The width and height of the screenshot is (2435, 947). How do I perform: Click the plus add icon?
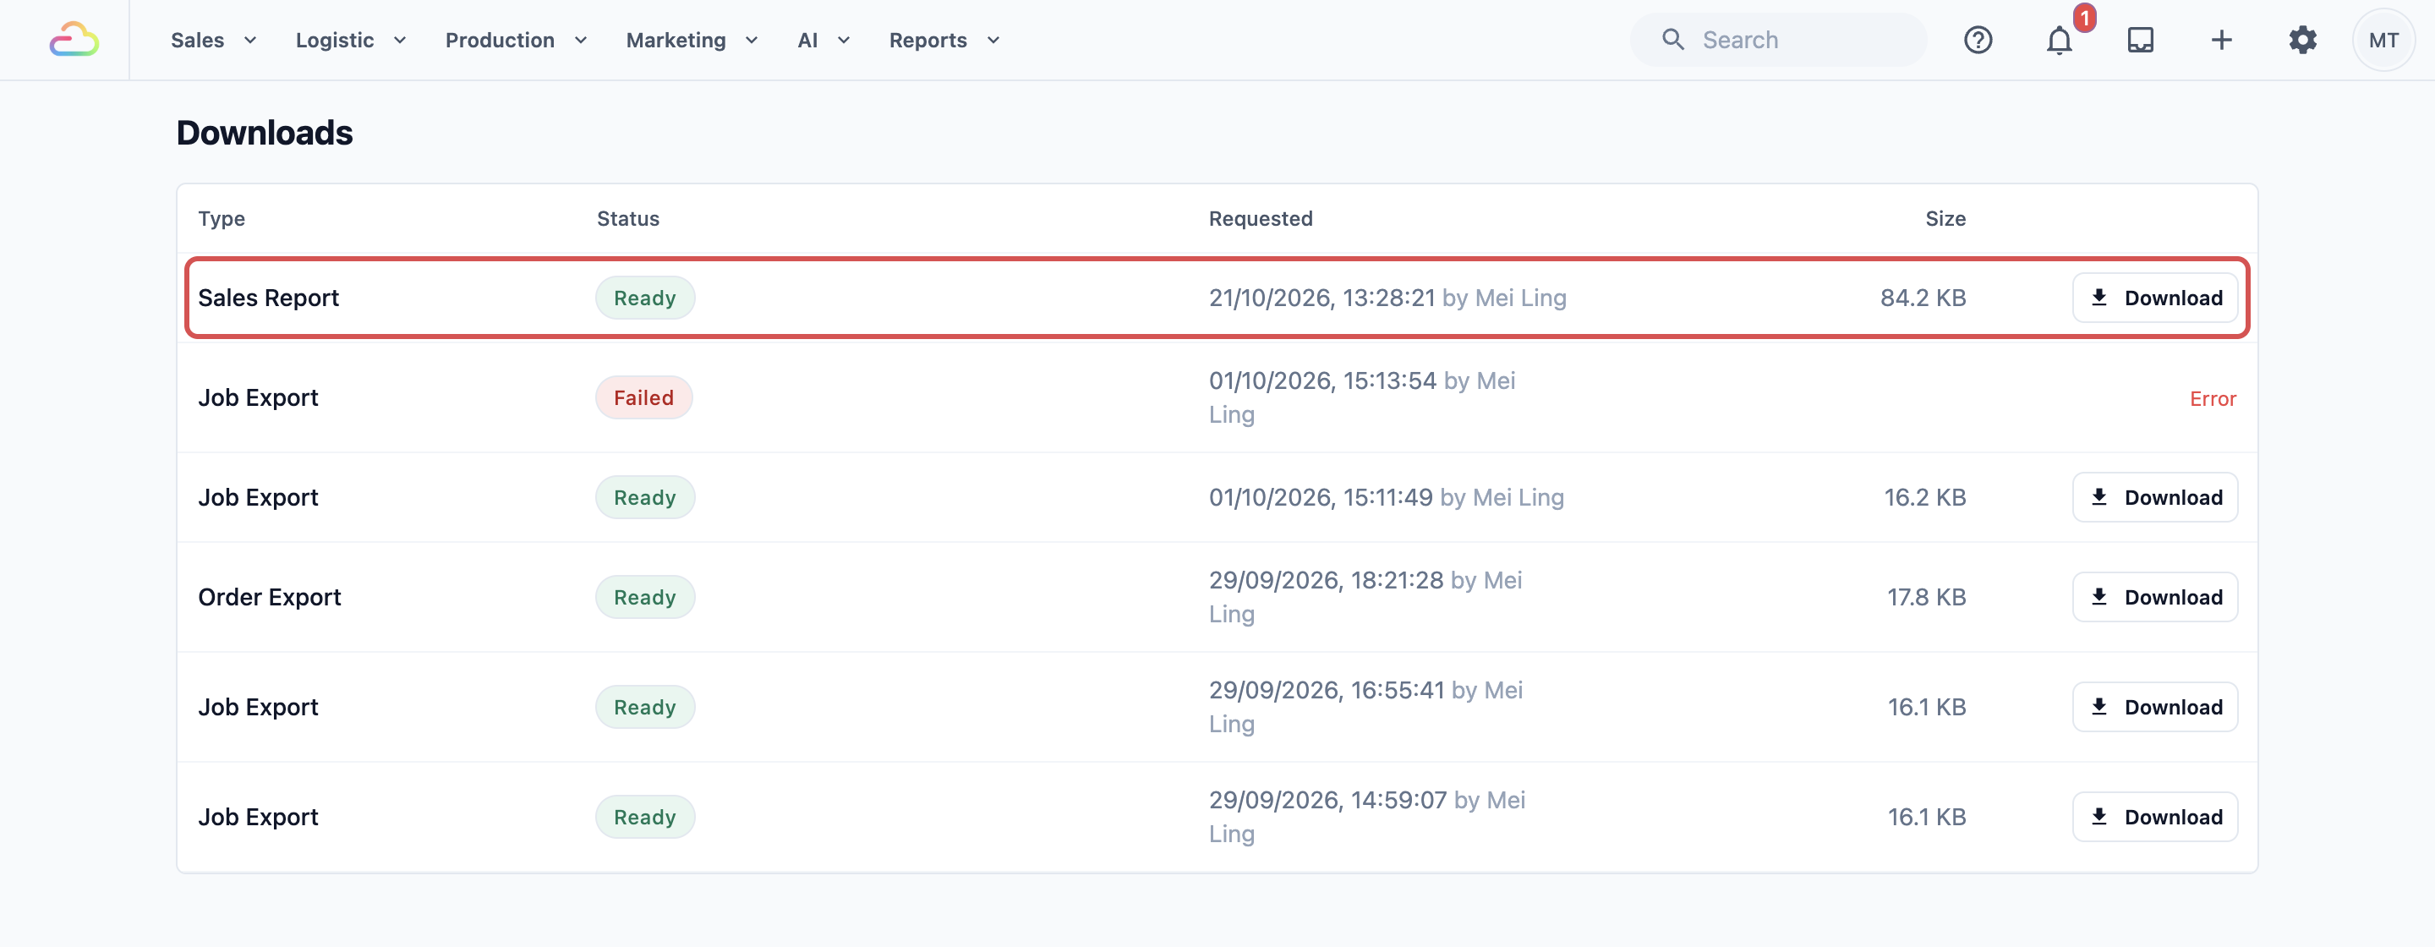(x=2221, y=40)
